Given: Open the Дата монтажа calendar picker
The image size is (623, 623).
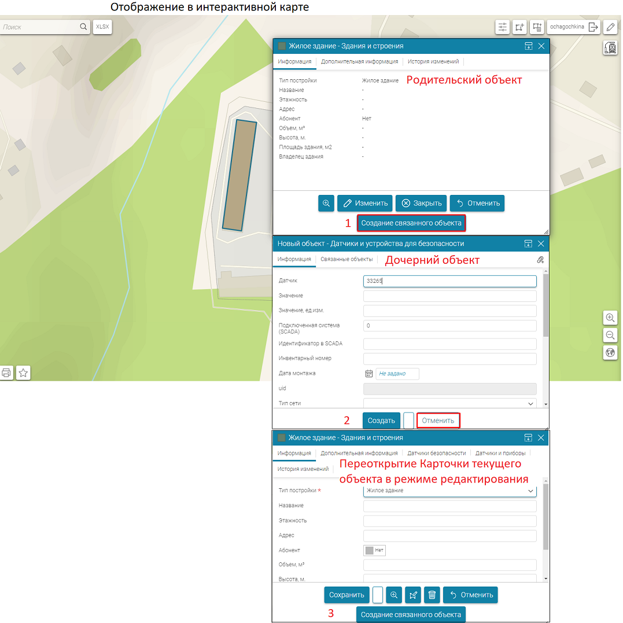Looking at the screenshot, I should tap(369, 374).
